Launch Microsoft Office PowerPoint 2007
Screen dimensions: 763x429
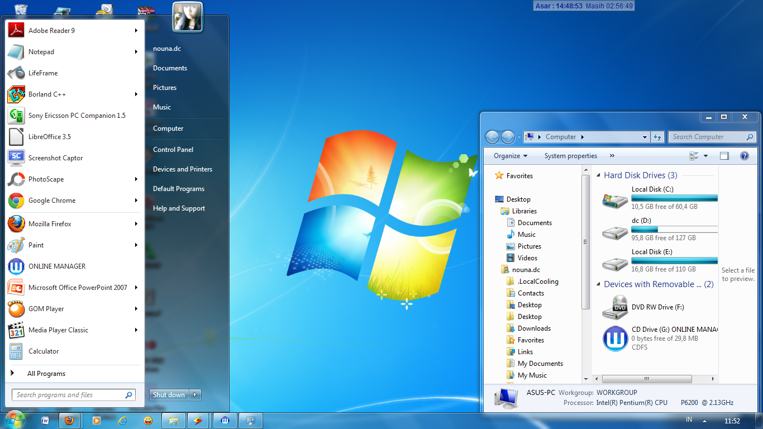point(74,288)
